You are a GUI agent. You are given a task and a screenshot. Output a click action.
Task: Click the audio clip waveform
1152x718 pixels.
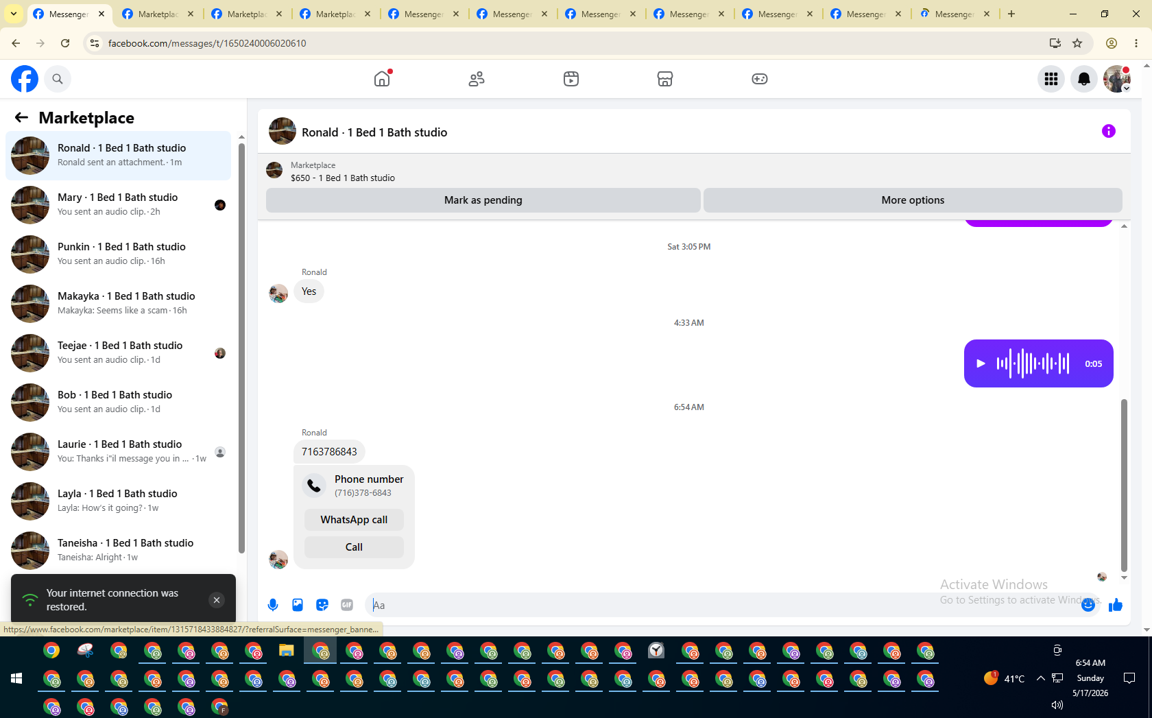point(1033,363)
